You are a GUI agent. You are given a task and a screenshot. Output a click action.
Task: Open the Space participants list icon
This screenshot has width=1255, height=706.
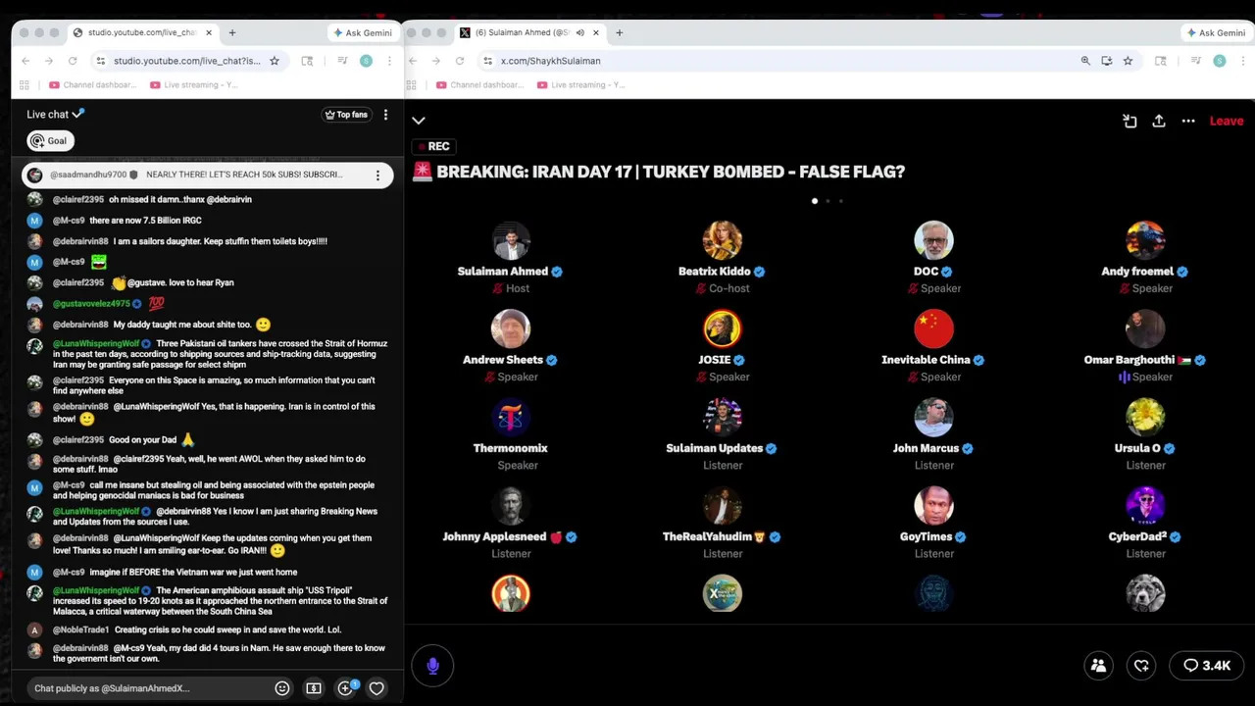(1098, 666)
